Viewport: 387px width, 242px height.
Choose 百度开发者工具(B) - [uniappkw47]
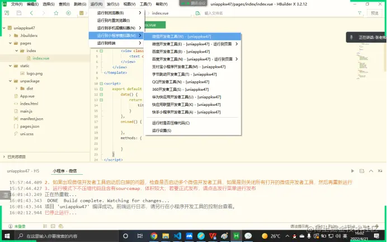[193, 52]
